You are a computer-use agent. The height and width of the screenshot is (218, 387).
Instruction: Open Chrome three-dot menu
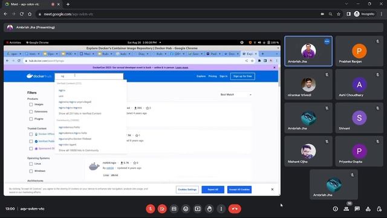click(x=382, y=14)
